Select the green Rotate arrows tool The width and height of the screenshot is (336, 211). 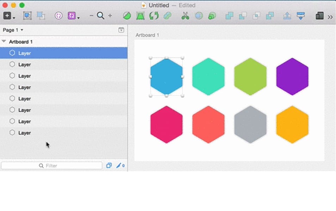(154, 16)
